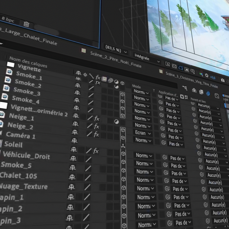Image resolution: width=229 pixels, height=229 pixels.
Task: Open the 83,5 % zoom dropdown
Action: click(x=116, y=50)
